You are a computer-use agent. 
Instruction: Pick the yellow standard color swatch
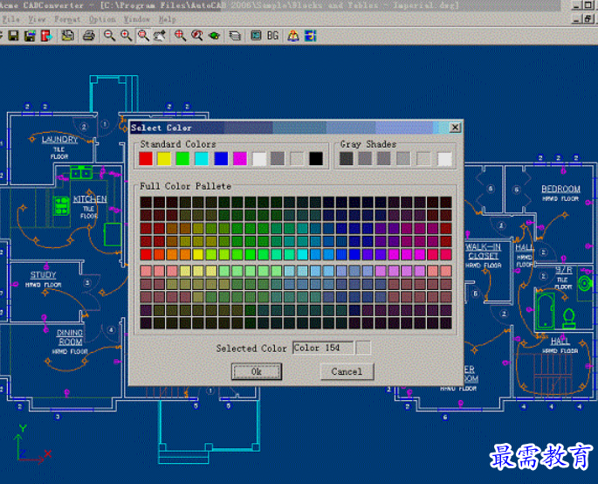tap(164, 159)
